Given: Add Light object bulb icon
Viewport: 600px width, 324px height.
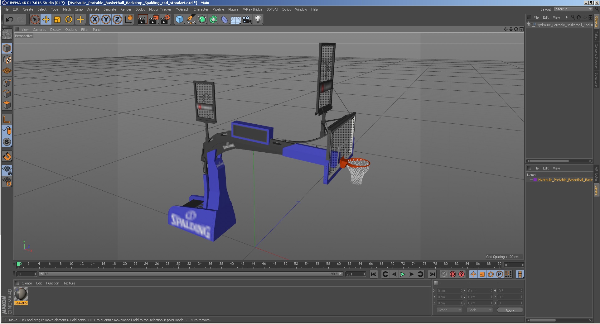Looking at the screenshot, I should tap(258, 20).
